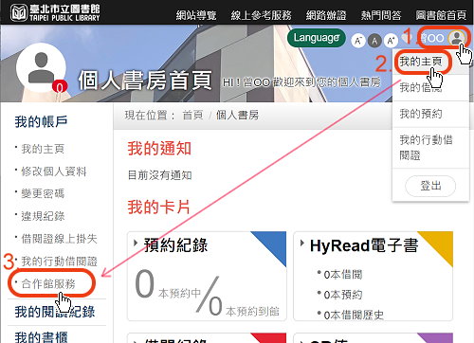Screen dimensions: 474x343
Task: Click the arrow icon beside HyRead電子書
Action: pyautogui.click(x=302, y=244)
